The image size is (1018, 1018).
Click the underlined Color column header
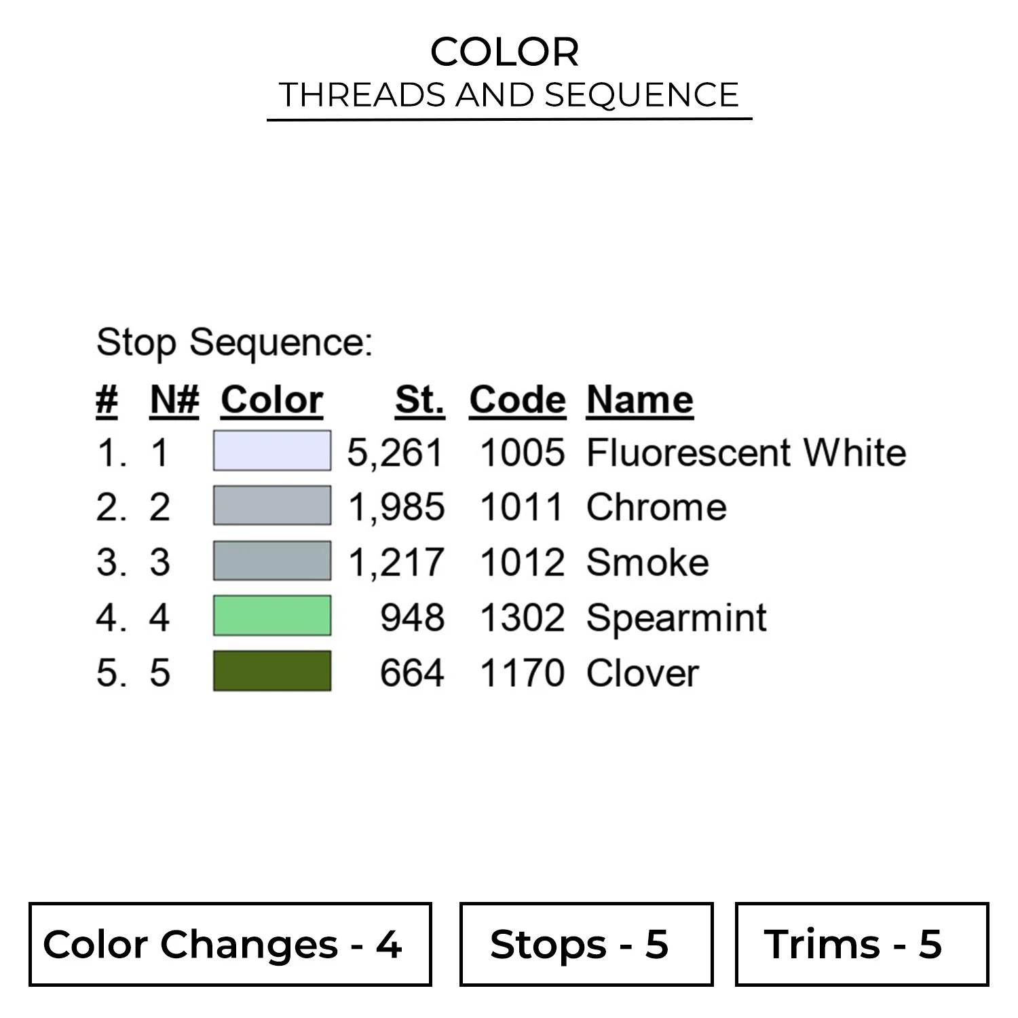coord(271,399)
